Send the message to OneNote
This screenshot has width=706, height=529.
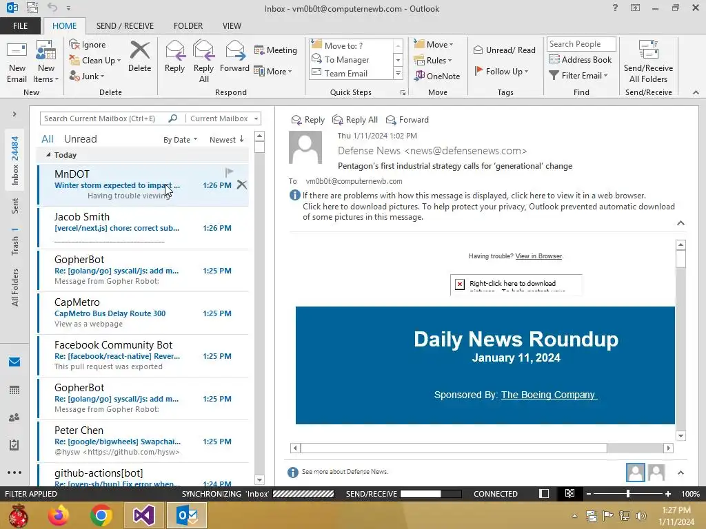pos(437,76)
